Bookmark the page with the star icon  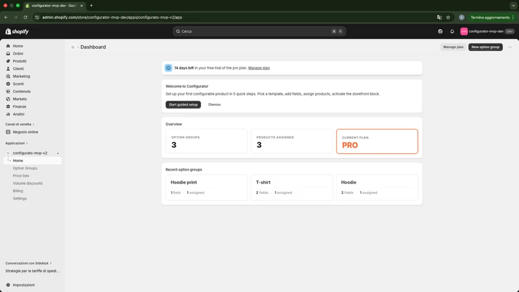448,18
